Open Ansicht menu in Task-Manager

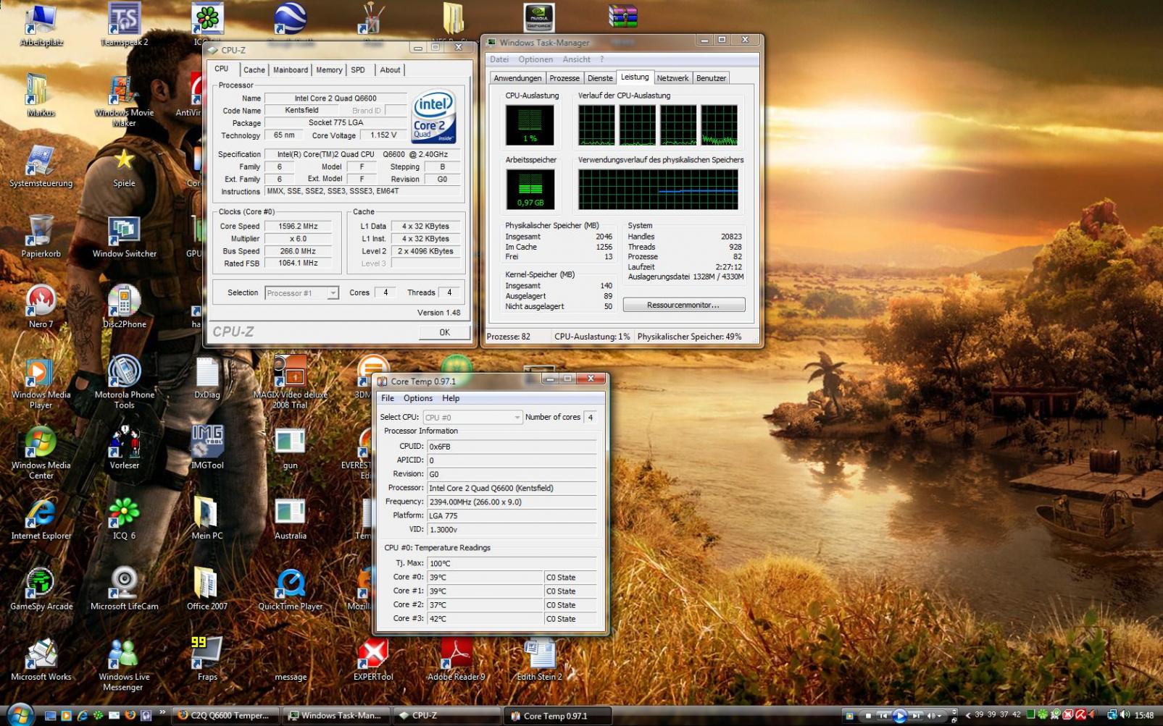coord(577,59)
